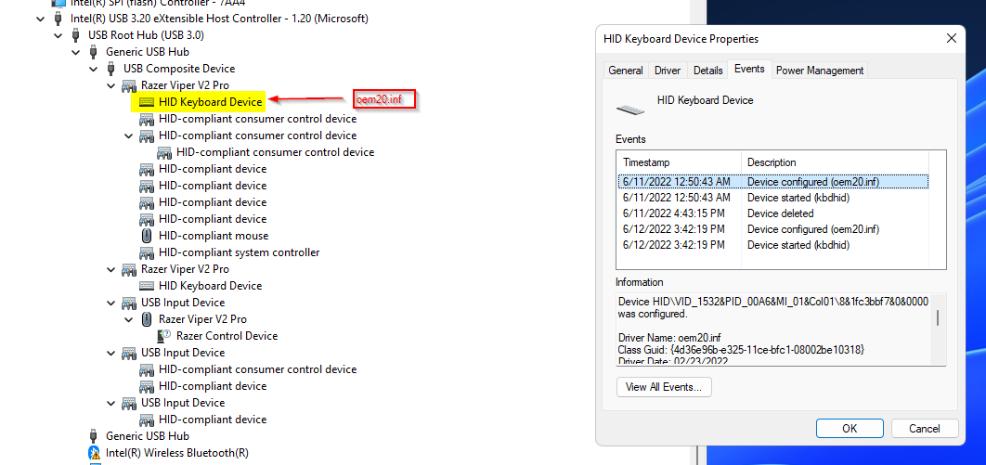Click Intel Wireless Bluetooth icon
Screen dimensions: 986x465
94,453
